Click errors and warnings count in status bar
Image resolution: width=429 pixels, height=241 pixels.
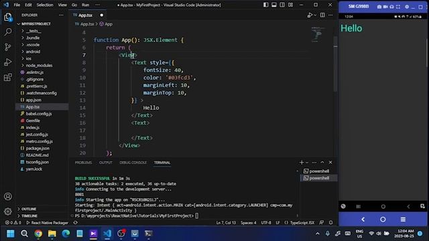pos(13,223)
